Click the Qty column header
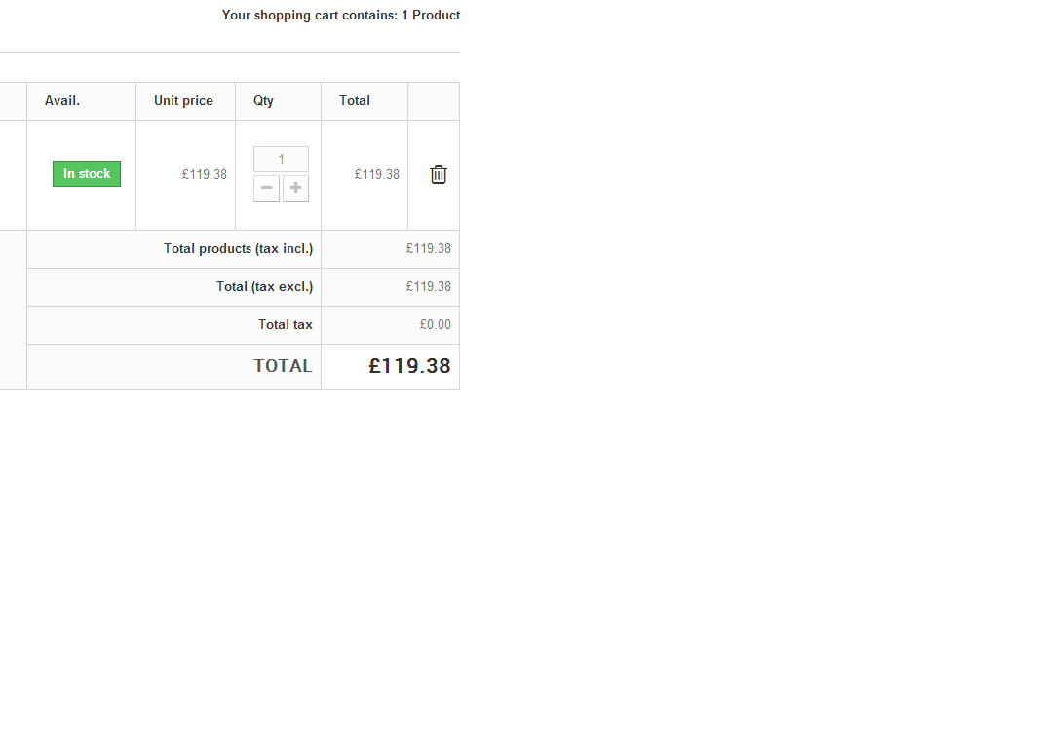The image size is (1037, 746). click(x=263, y=100)
